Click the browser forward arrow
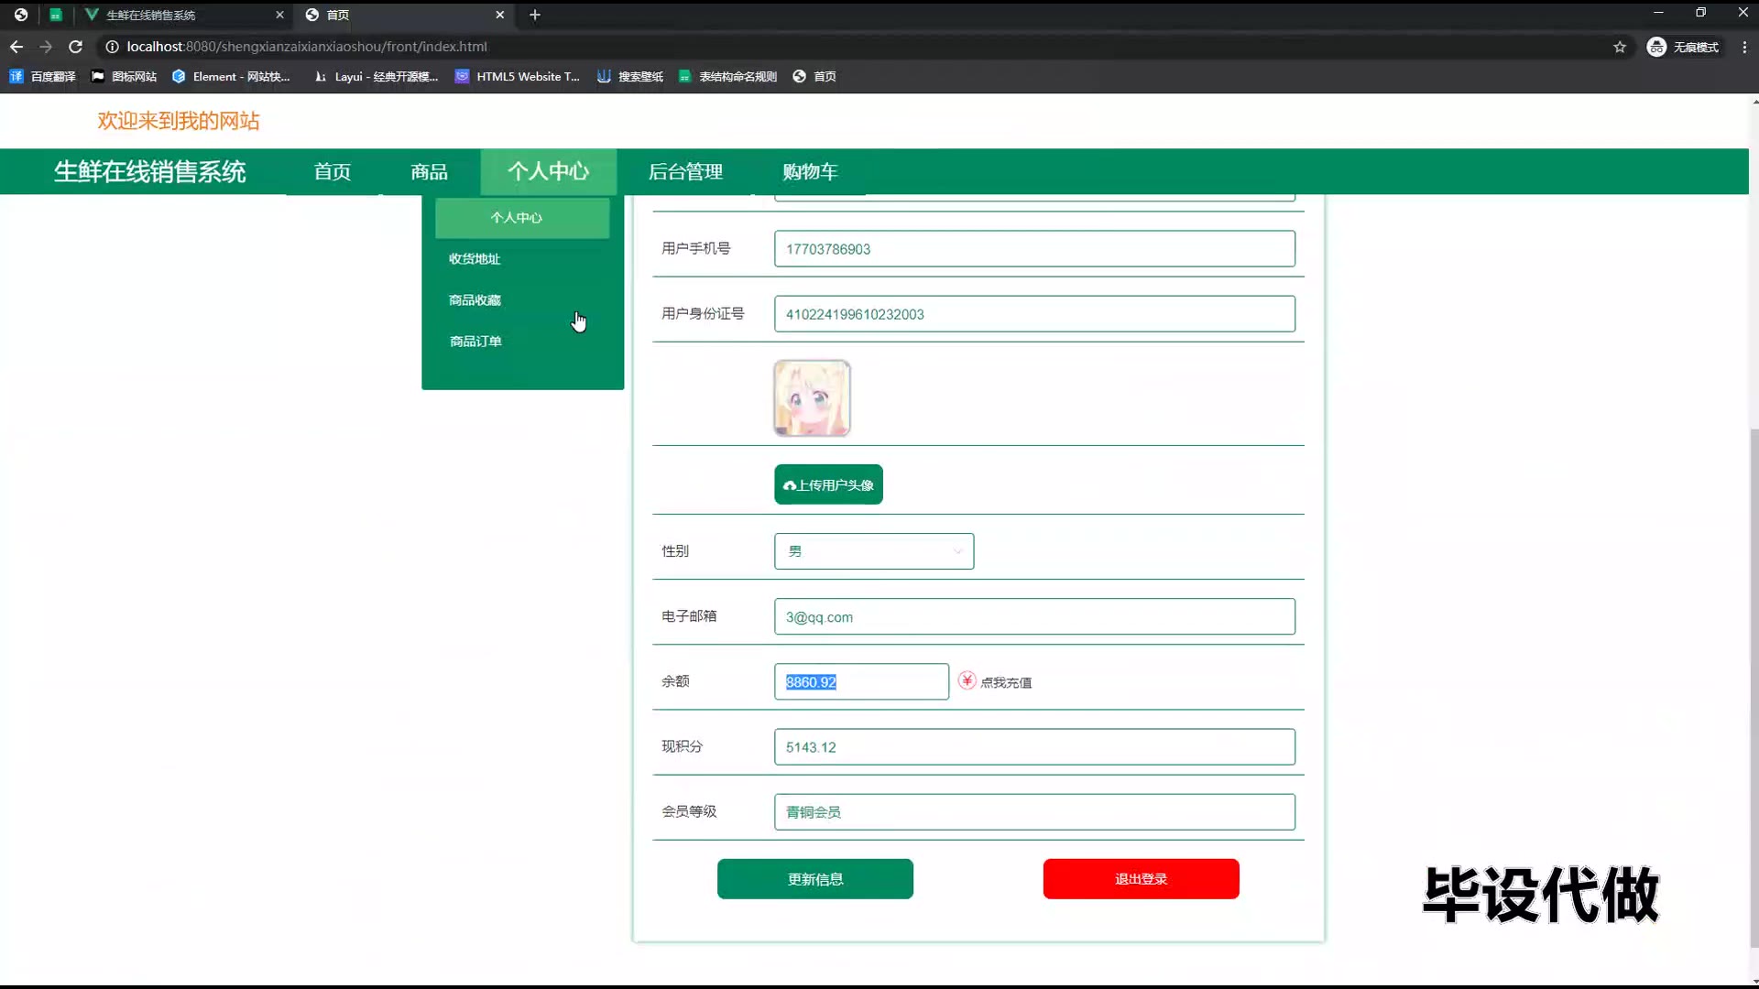This screenshot has height=989, width=1759. point(46,47)
